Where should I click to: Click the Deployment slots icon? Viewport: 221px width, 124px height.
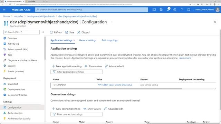[5, 90]
